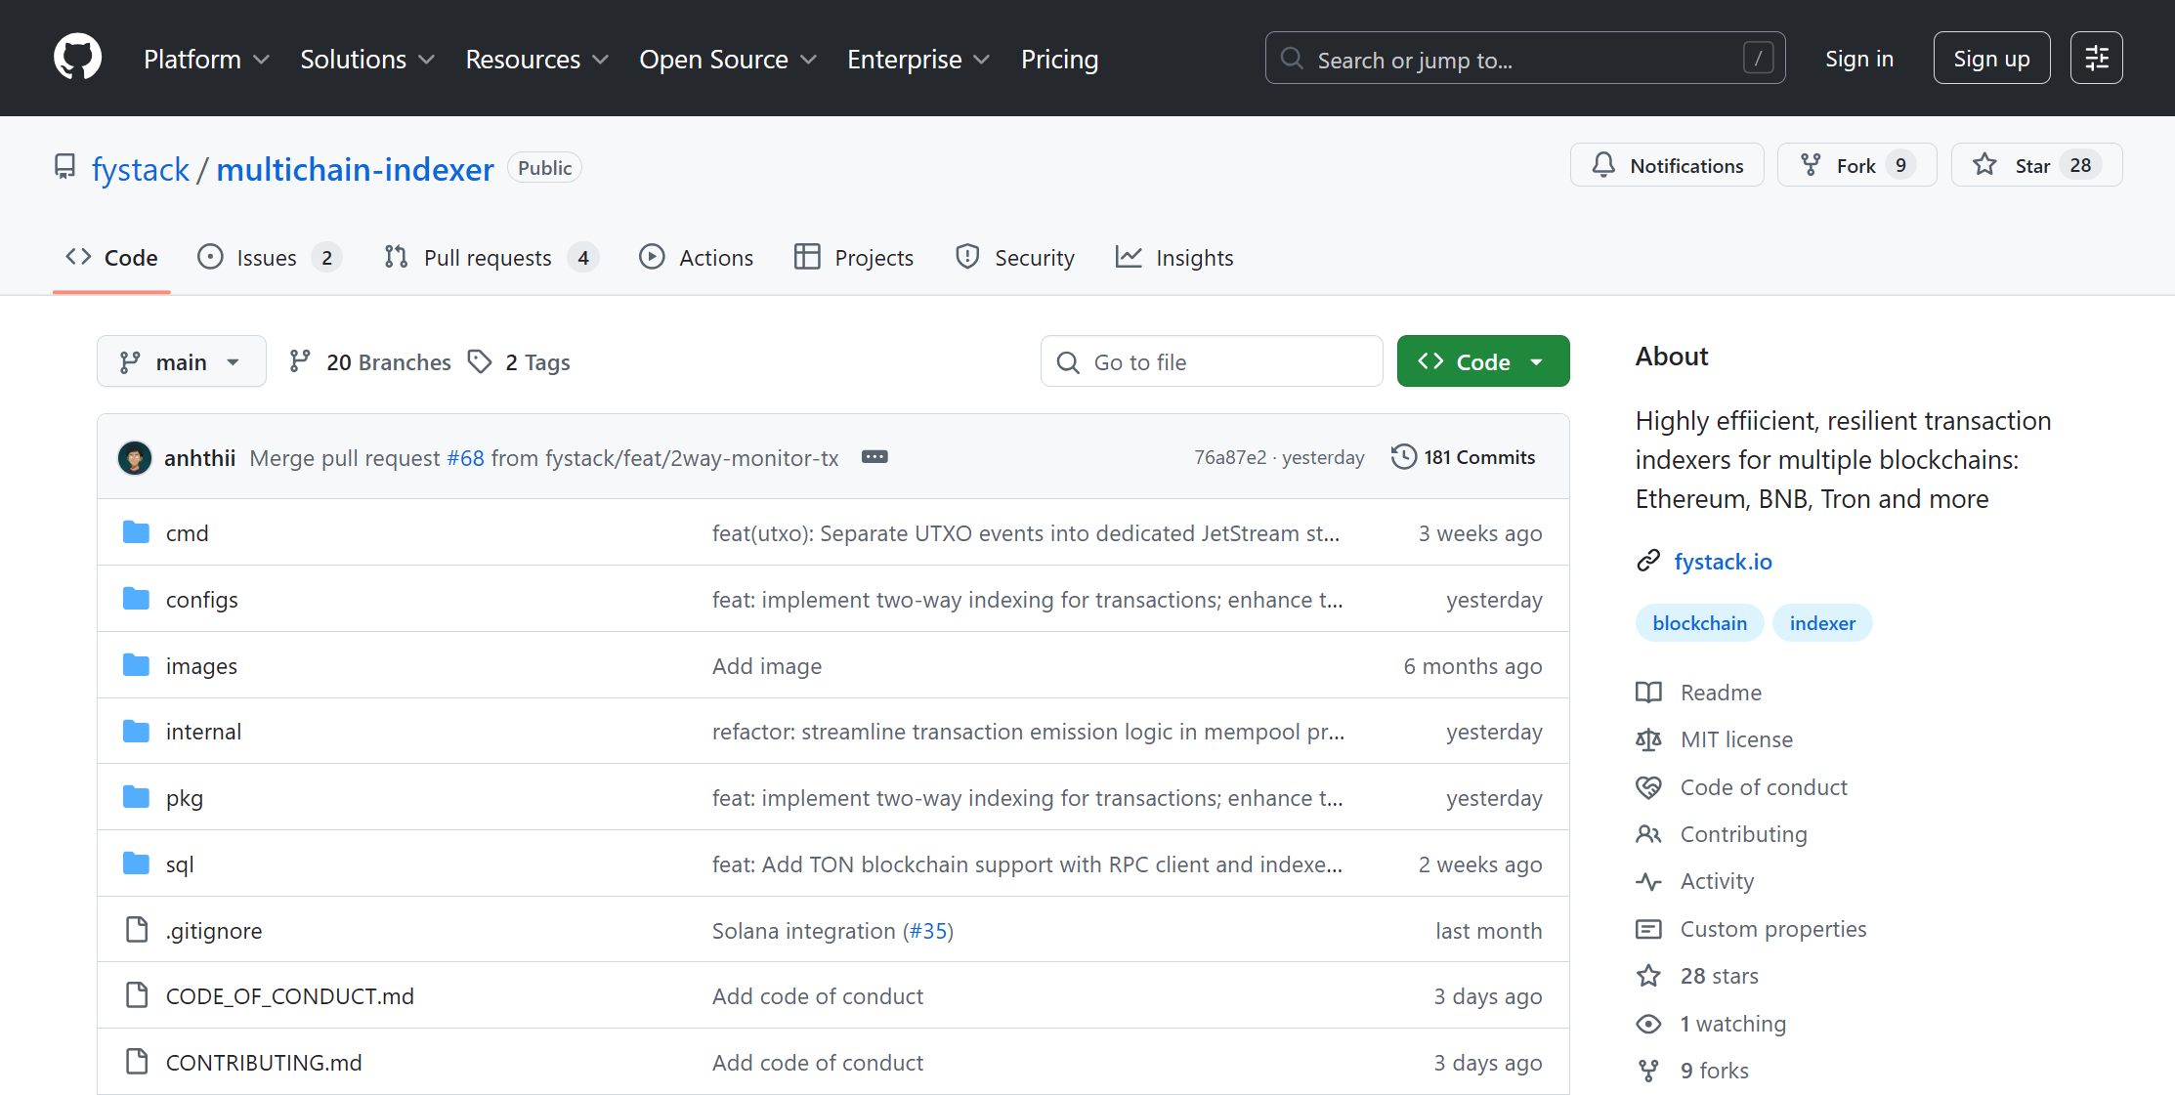Expand the green Code dropdown

click(1482, 362)
